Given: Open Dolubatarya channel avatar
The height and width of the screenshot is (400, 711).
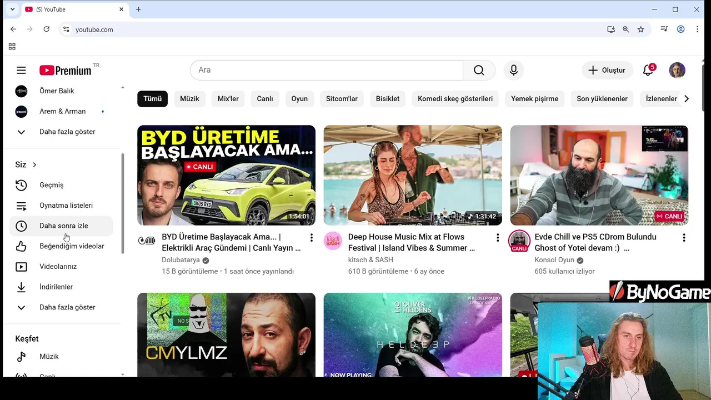Looking at the screenshot, I should (x=147, y=241).
